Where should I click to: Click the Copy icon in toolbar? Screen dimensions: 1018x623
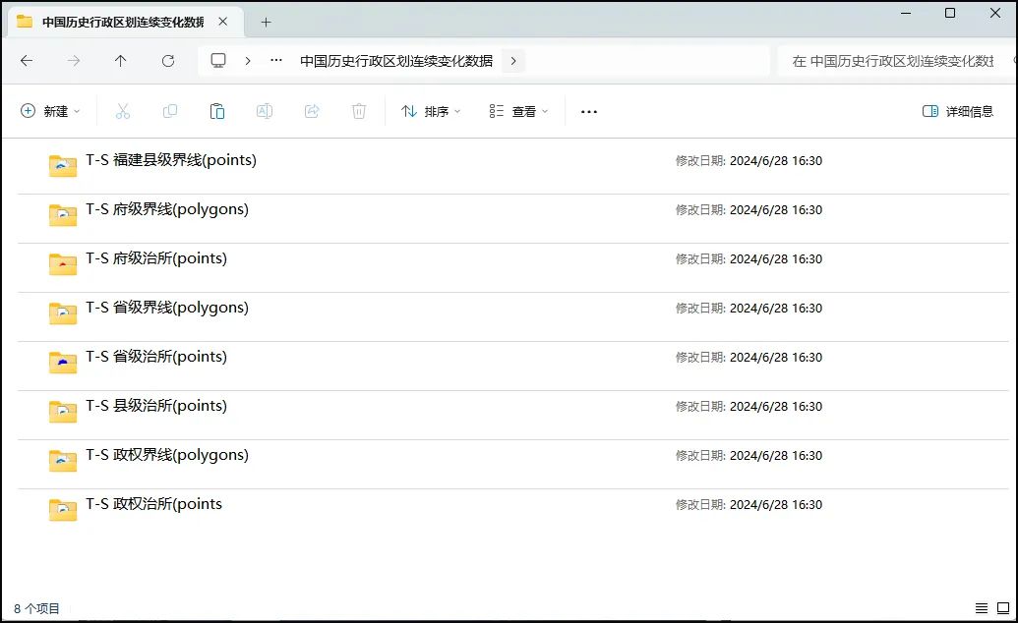point(170,111)
